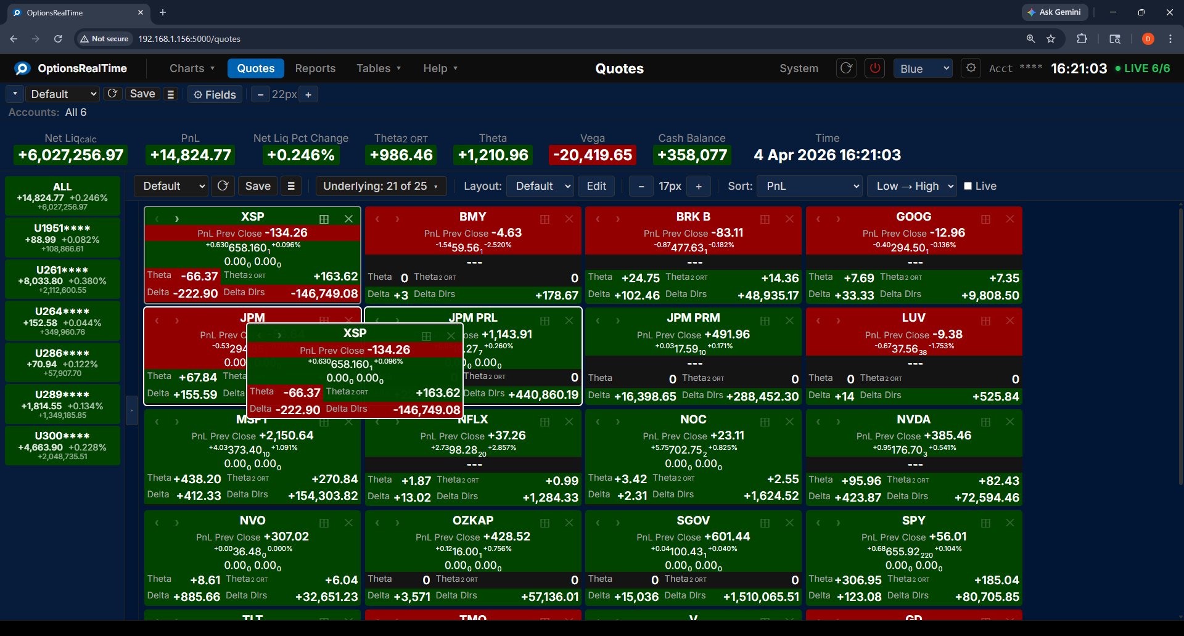
Task: Open the Default preset dropdown beside Fields
Action: click(x=63, y=94)
